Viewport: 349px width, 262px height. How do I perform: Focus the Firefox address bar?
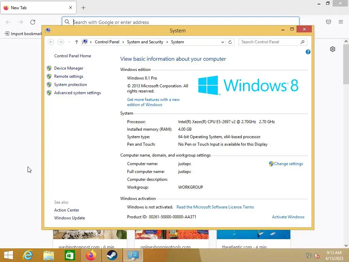point(181,22)
